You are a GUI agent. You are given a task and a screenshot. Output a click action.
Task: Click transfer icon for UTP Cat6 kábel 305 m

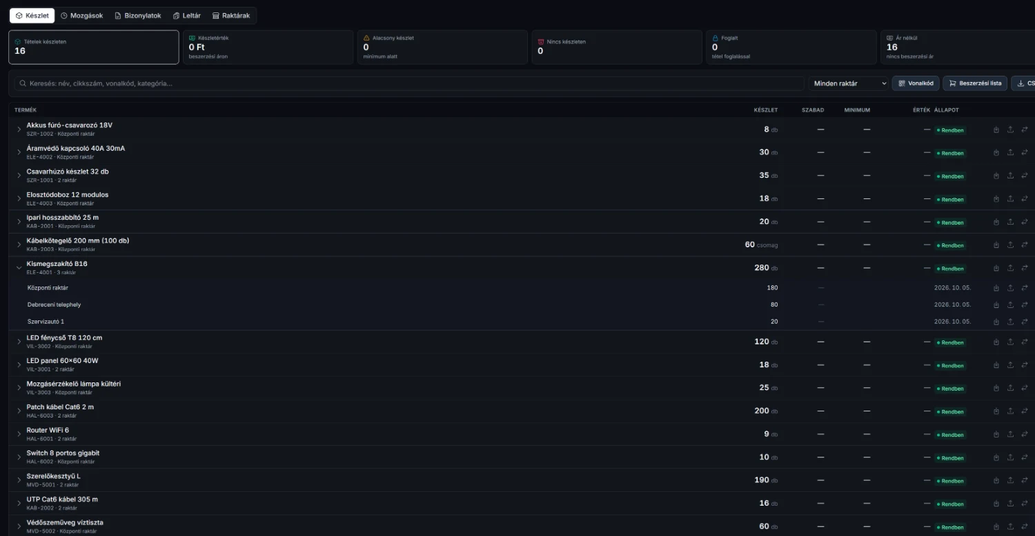pyautogui.click(x=1025, y=504)
